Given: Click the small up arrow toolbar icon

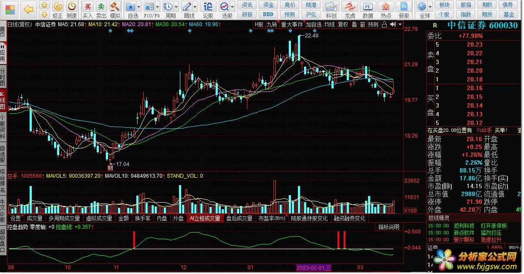Looking at the screenshot, I should coord(44,5).
